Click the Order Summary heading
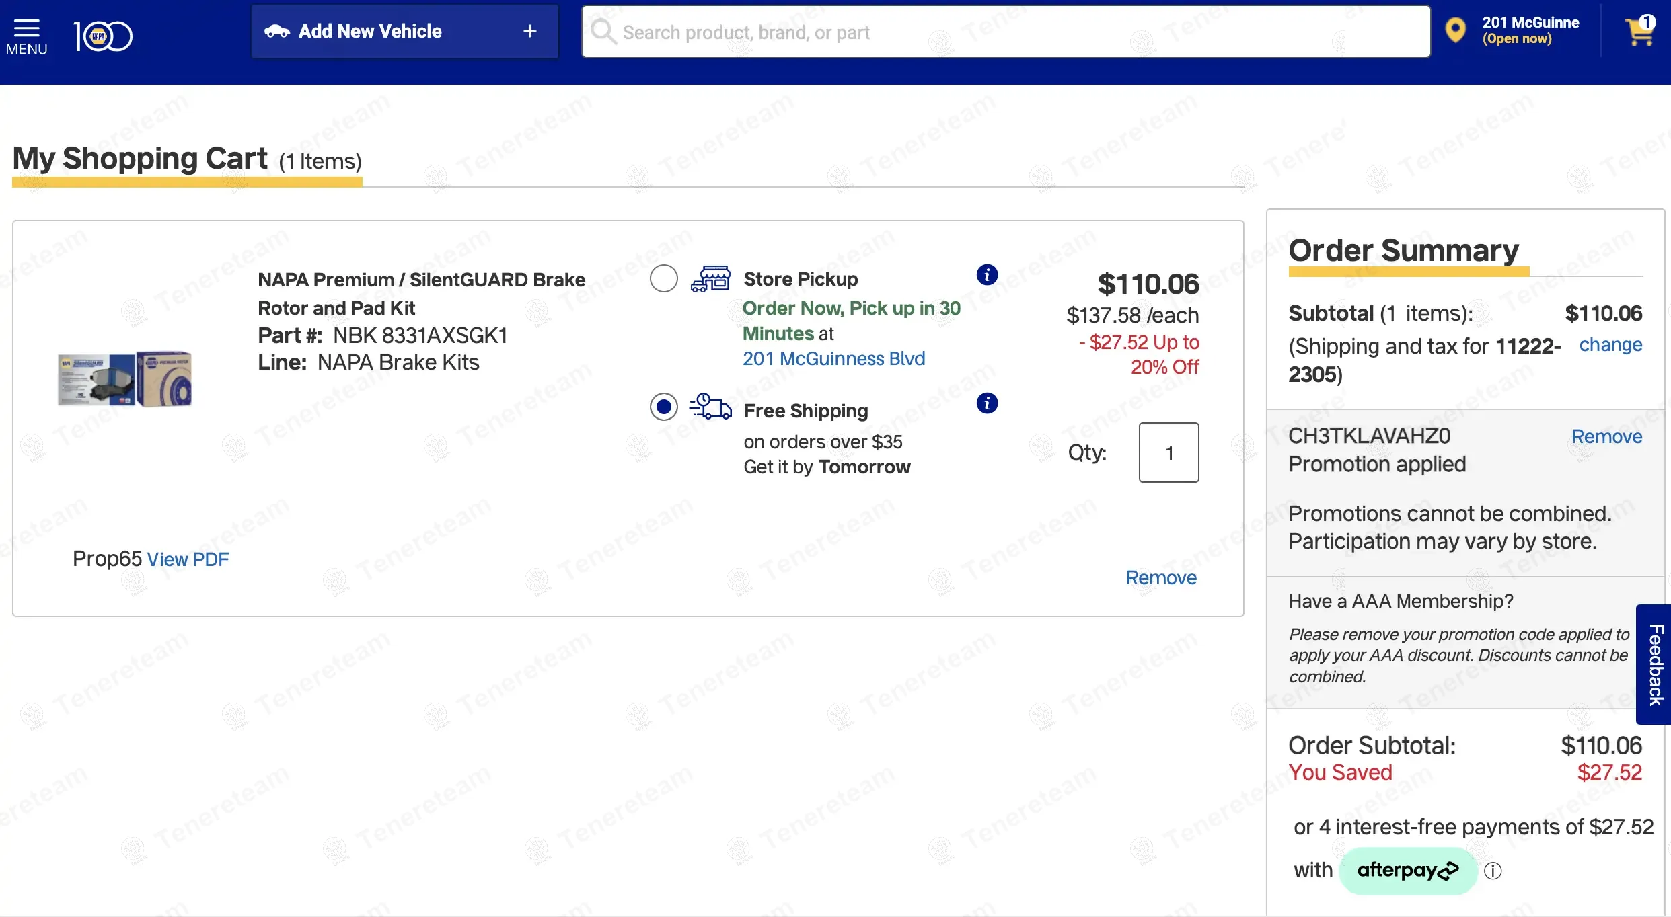 [x=1404, y=250]
